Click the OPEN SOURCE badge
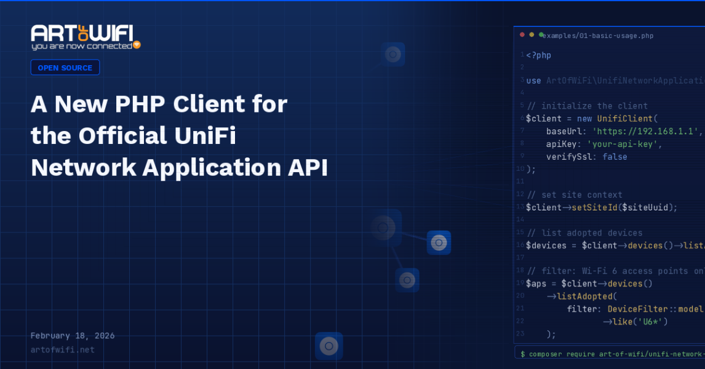 coord(65,68)
